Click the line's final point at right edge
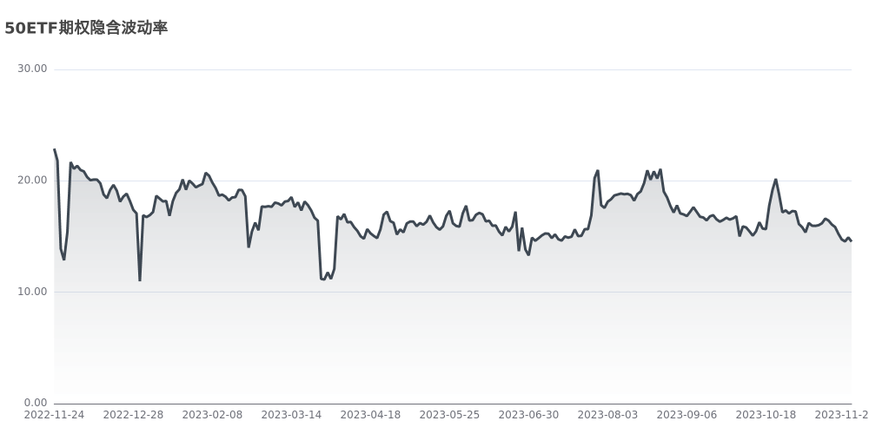Image resolution: width=869 pixels, height=434 pixels. point(851,241)
